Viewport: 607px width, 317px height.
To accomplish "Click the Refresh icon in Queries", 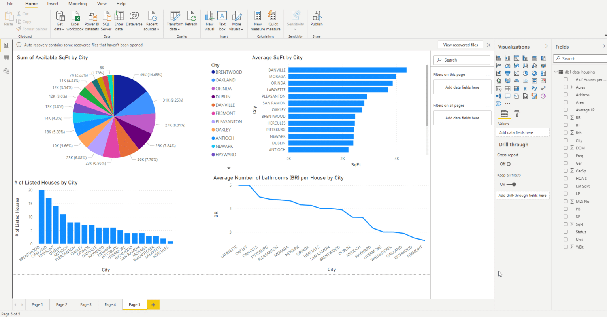I will 191,17.
